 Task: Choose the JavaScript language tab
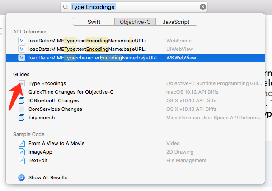[x=176, y=22]
